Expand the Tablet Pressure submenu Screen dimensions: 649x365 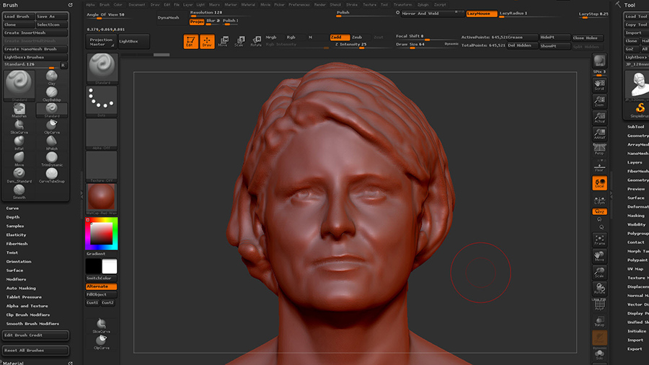(x=24, y=297)
